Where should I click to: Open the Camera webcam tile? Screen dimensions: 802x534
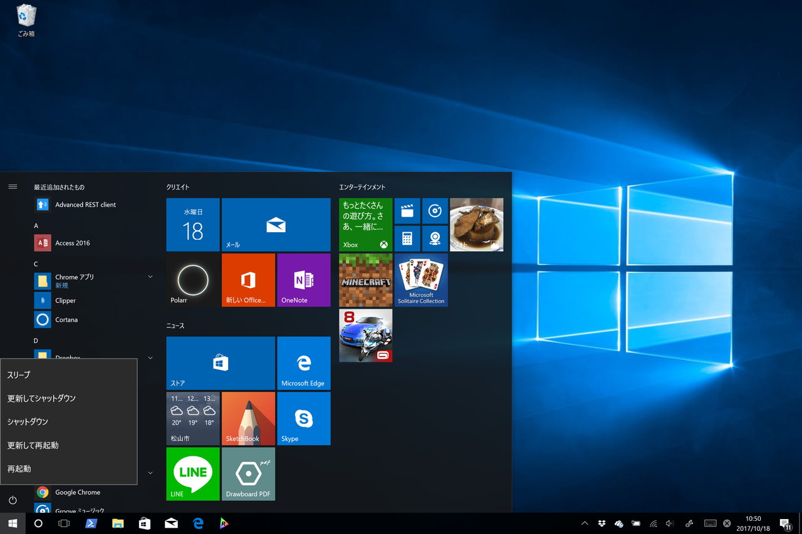435,239
